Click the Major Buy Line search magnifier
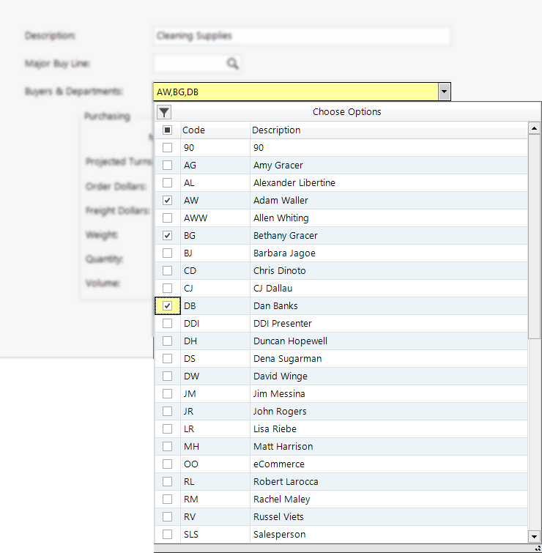Screen dimensions: 542x553 (x=232, y=64)
